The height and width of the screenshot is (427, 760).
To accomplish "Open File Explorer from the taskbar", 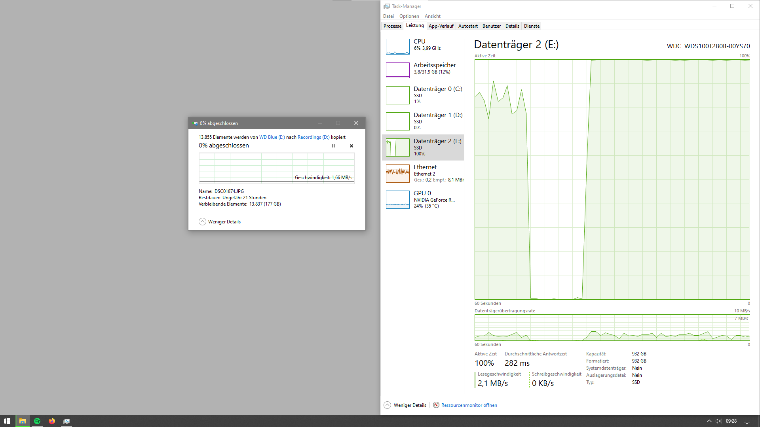I will point(23,421).
